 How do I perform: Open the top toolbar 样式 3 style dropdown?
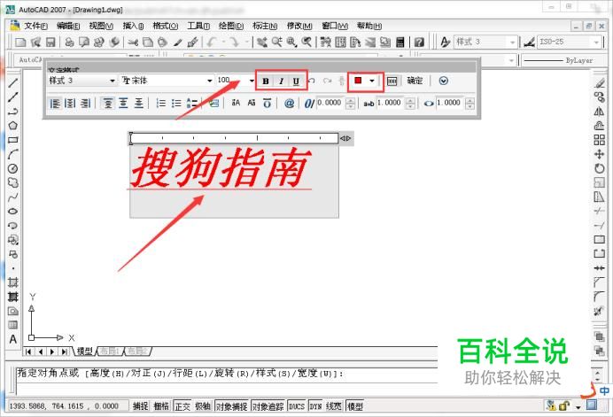coord(512,42)
